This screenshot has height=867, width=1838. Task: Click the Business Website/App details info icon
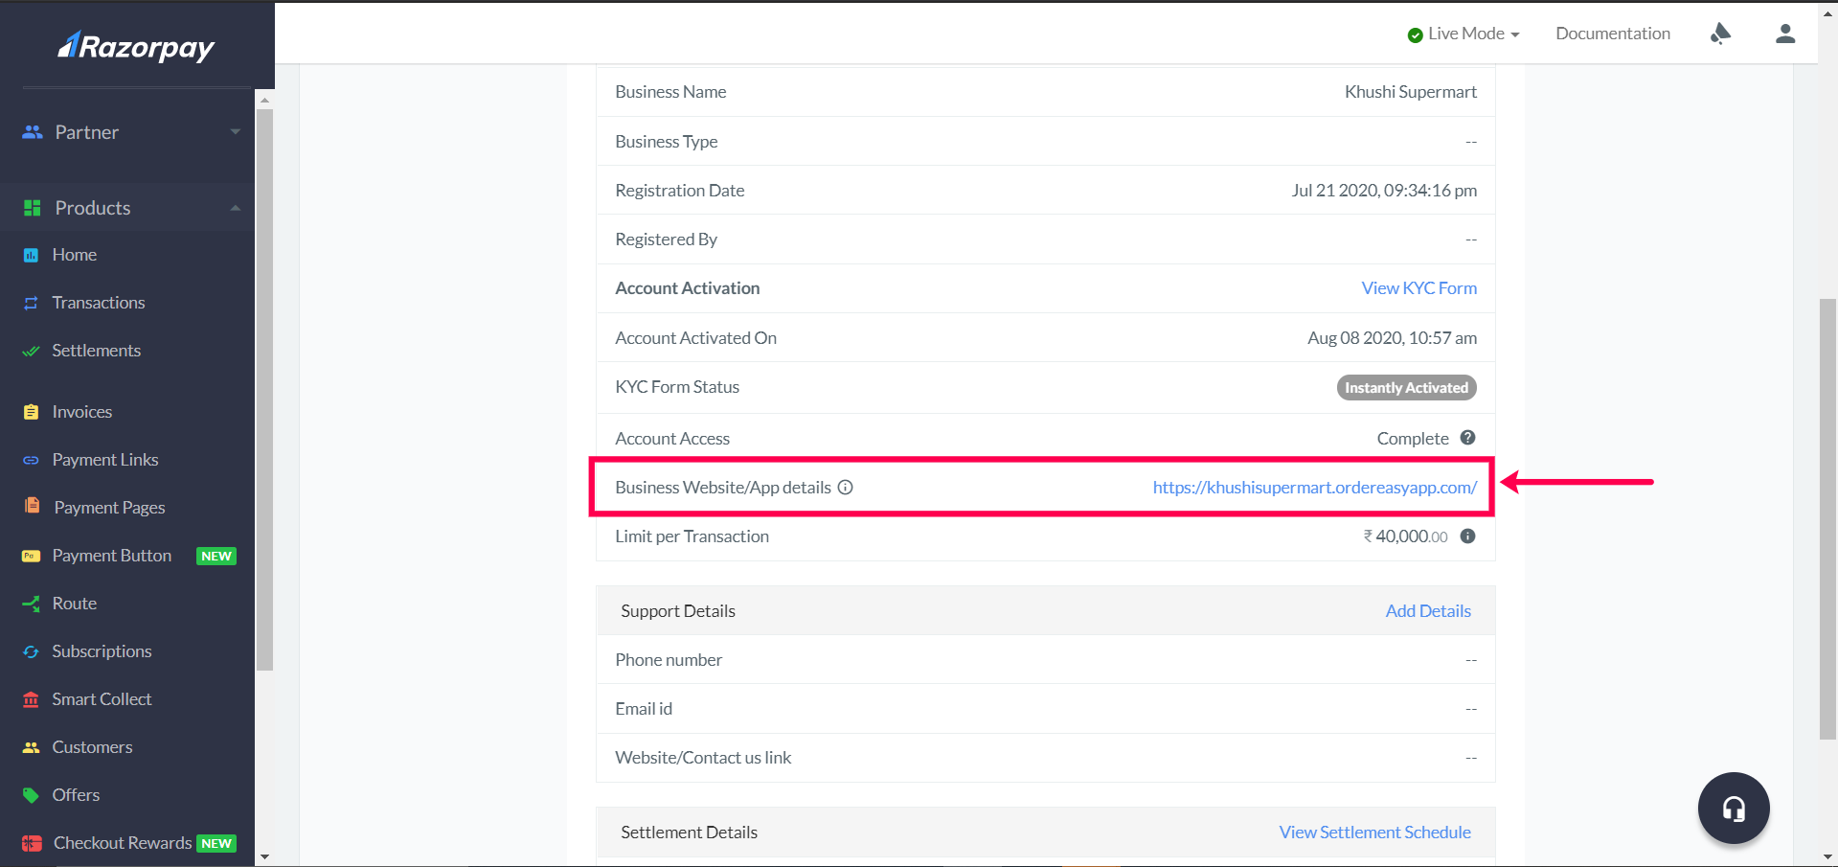point(846,488)
